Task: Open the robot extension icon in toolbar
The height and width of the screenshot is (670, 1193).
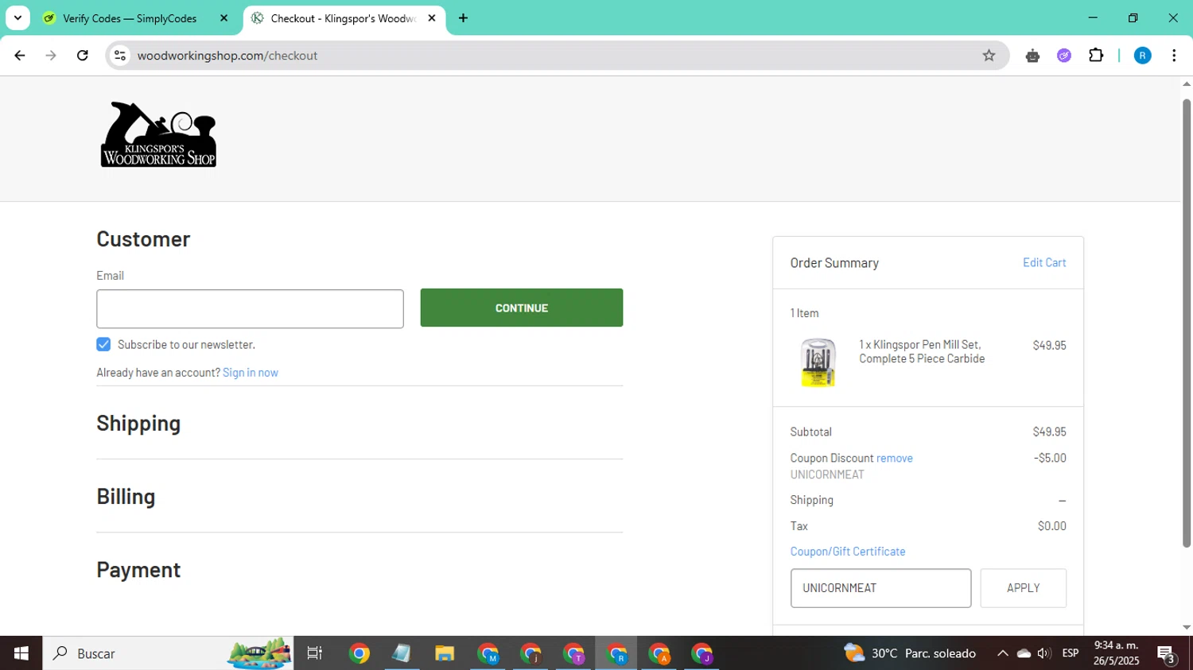Action: [1032, 56]
